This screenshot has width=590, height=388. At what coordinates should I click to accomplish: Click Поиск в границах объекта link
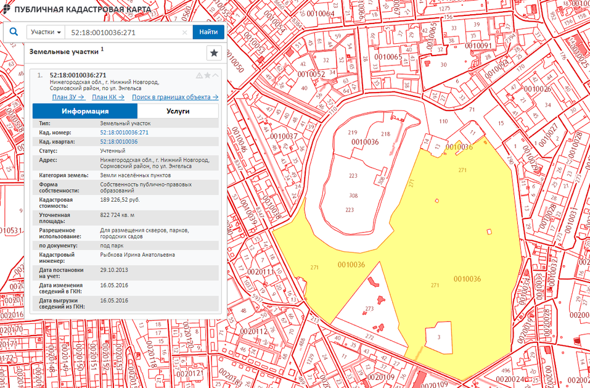[175, 97]
